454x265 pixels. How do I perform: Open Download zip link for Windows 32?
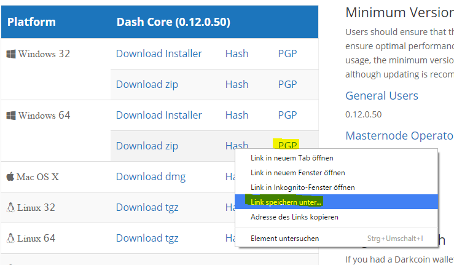click(147, 84)
